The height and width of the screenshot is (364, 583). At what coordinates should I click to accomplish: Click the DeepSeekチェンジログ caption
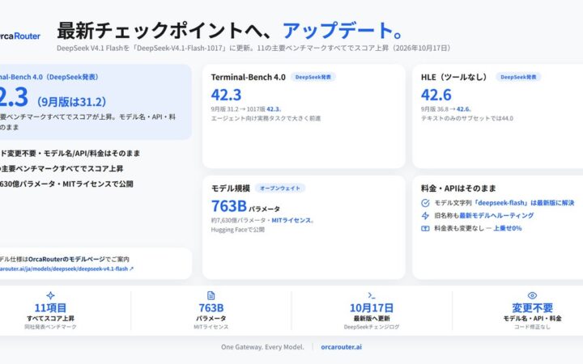(372, 327)
